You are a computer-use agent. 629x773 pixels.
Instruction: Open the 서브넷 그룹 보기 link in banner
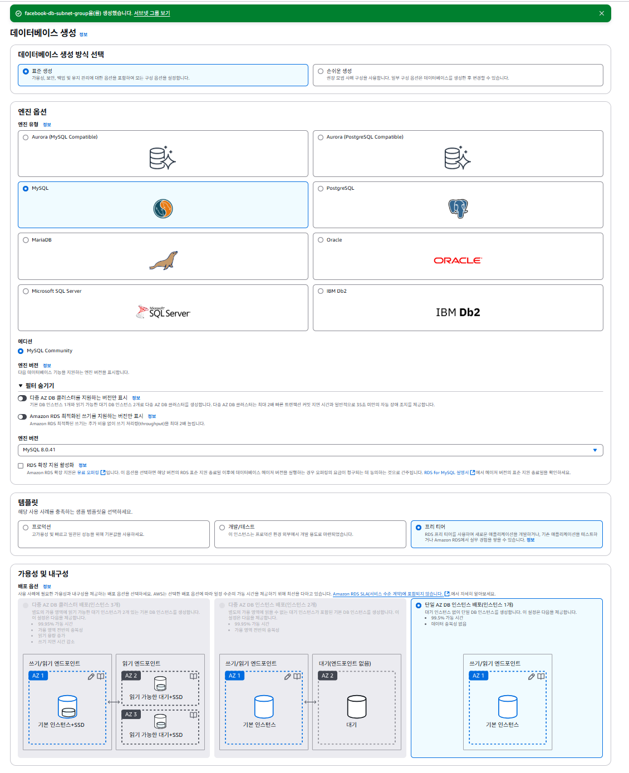pyautogui.click(x=152, y=13)
